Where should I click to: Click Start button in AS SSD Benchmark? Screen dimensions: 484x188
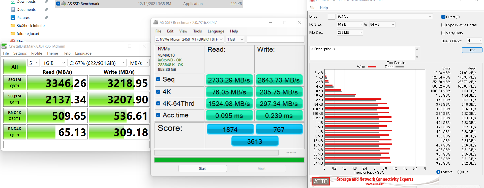coord(203,169)
